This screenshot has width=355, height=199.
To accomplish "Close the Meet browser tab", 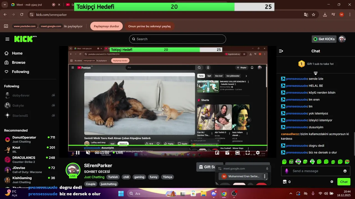I will 59,5.
